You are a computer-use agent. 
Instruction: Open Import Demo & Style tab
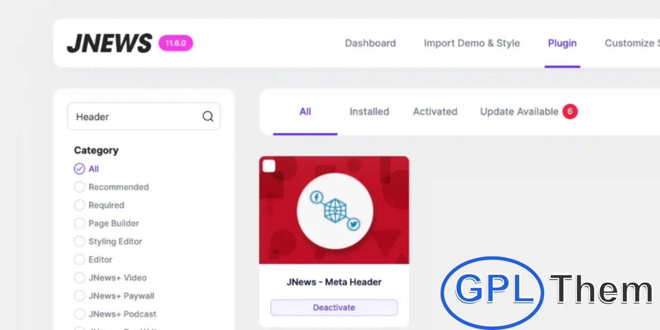click(472, 43)
